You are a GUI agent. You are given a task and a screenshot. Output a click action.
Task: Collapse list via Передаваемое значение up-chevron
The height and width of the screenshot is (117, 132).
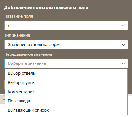pos(123,63)
